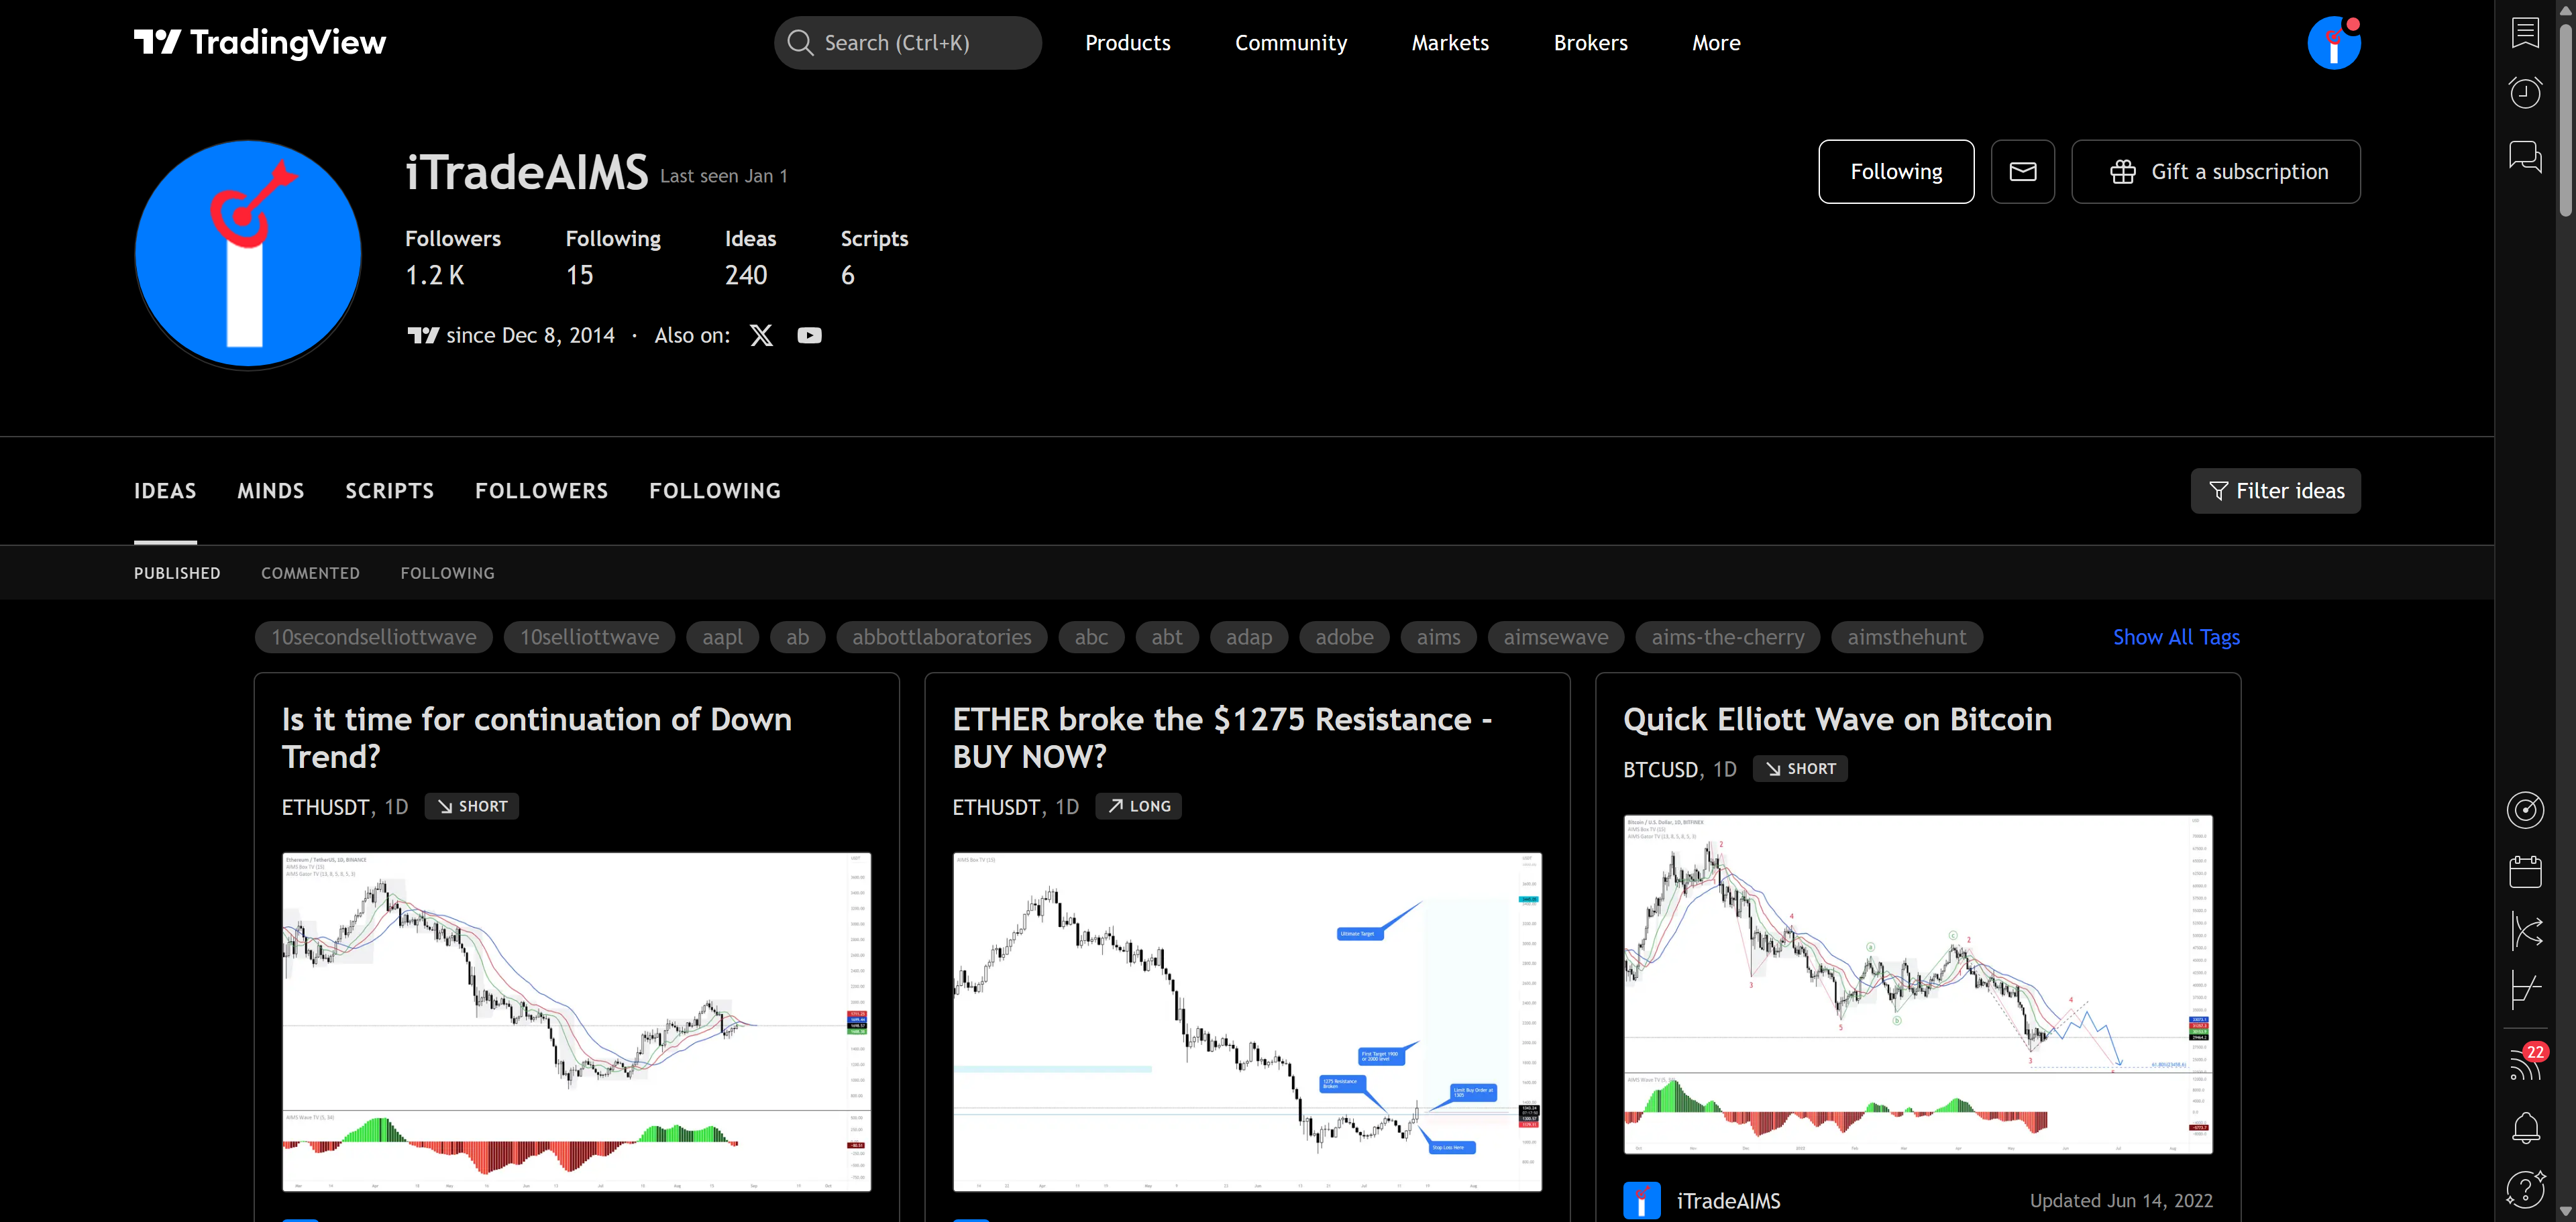Viewport: 2576px width, 1222px height.
Task: Filter by the adobe tag
Action: pos(1344,637)
